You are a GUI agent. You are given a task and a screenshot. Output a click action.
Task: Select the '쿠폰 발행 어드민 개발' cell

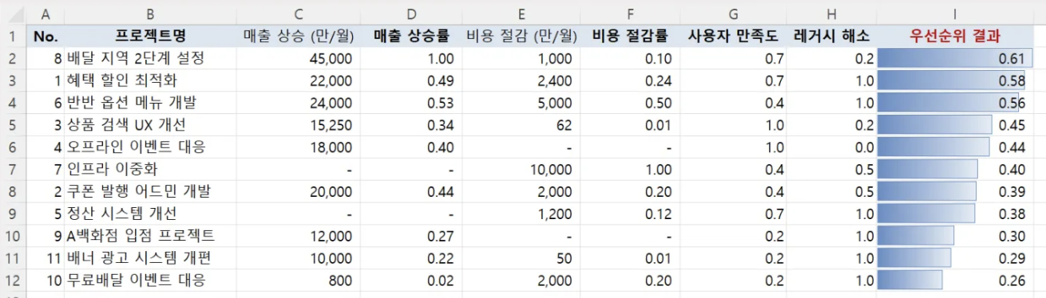pyautogui.click(x=151, y=192)
